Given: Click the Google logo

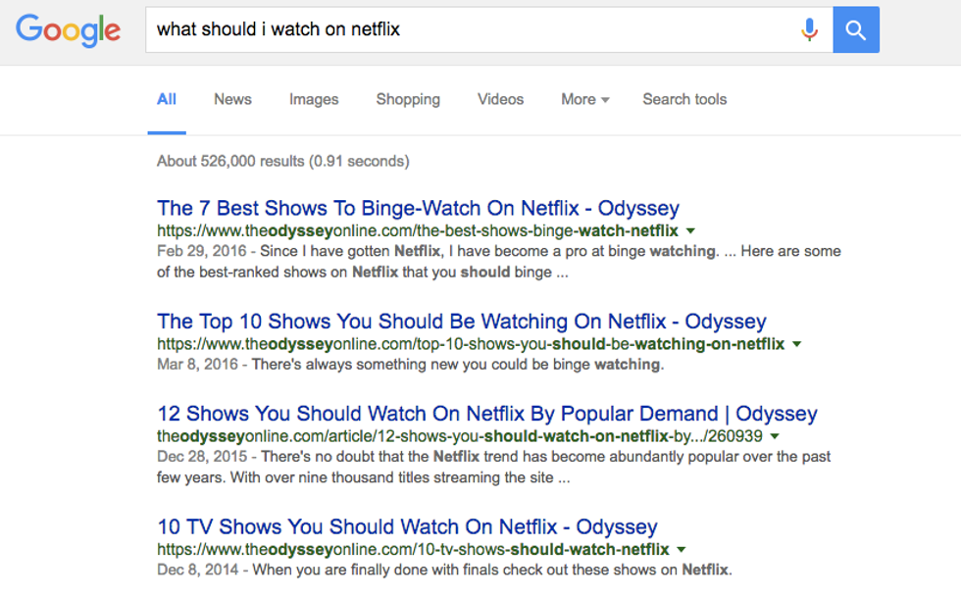Looking at the screenshot, I should pos(69,29).
